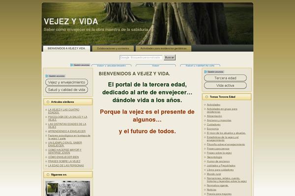
Task: Open the Gerontología category link
Action: pyautogui.click(x=214, y=156)
